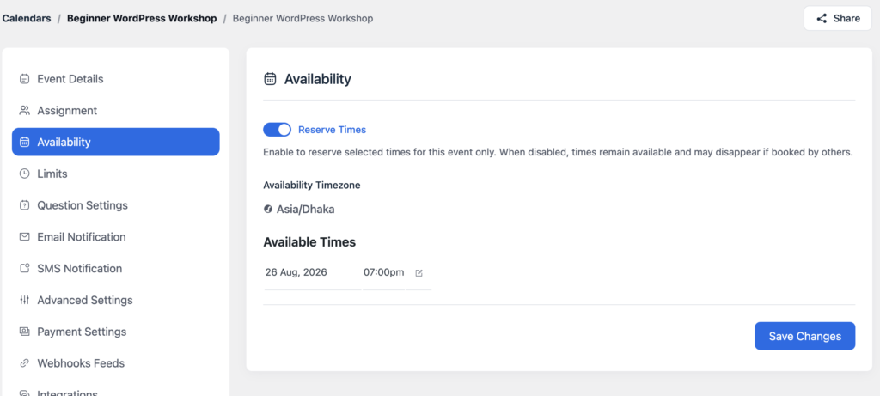Click the 07:00pm time value
Image resolution: width=880 pixels, height=396 pixels.
click(x=384, y=272)
